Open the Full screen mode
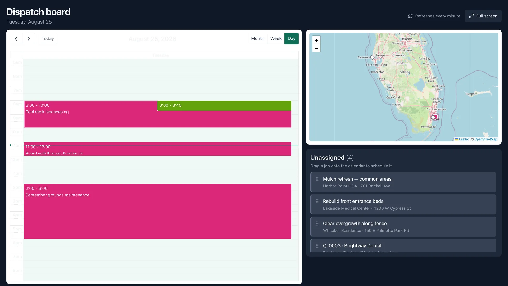 [x=483, y=16]
